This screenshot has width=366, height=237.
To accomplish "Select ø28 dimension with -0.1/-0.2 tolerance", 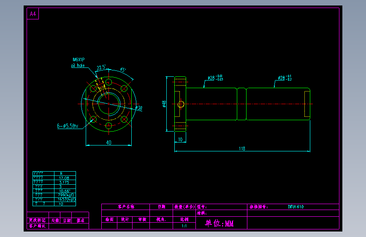I will [285, 78].
